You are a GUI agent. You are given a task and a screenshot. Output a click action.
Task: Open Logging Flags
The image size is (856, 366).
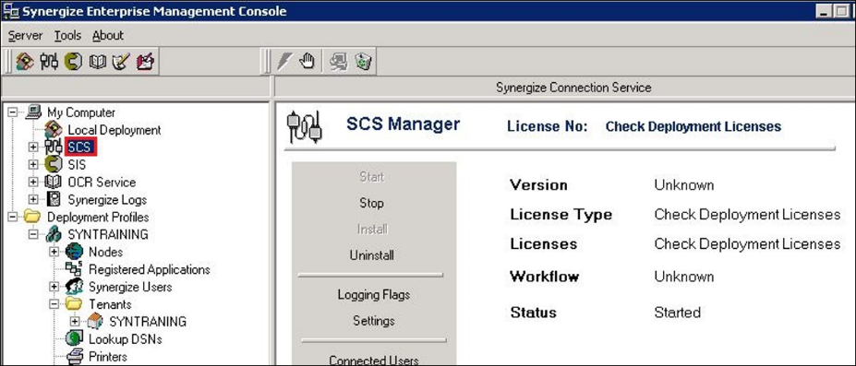[373, 295]
